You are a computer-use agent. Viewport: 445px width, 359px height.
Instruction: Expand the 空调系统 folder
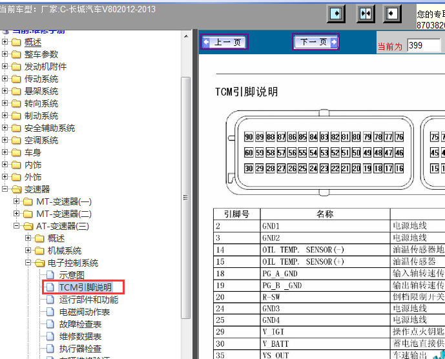pos(5,140)
